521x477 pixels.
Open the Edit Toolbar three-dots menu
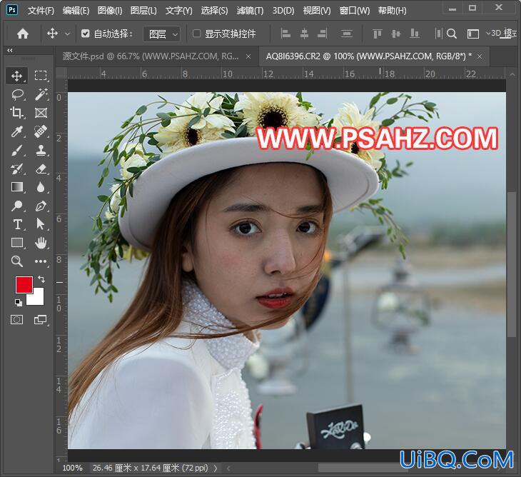41,261
